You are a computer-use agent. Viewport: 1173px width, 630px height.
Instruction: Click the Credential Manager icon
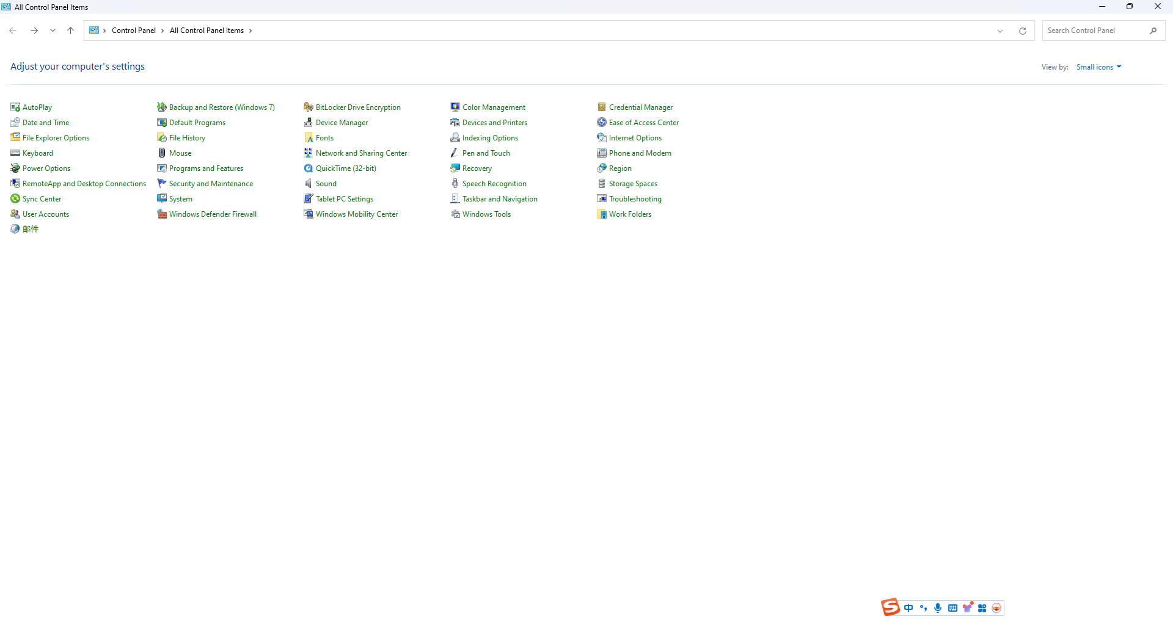pyautogui.click(x=602, y=107)
